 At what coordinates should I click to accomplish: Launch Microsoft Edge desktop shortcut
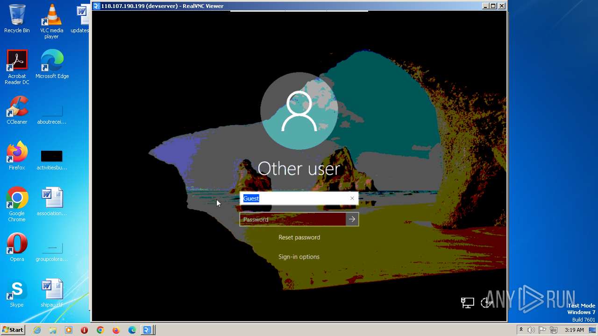52,64
